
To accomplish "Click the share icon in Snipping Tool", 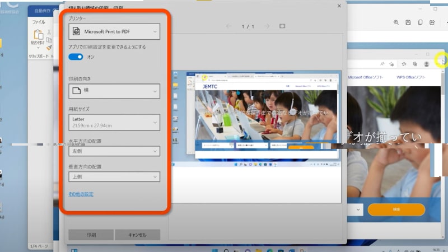I will pos(432,22).
